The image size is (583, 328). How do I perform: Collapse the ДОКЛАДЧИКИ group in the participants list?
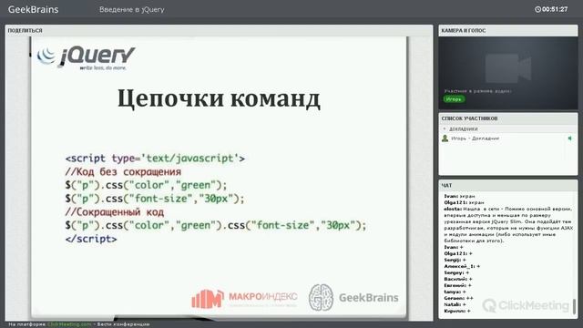coord(445,128)
